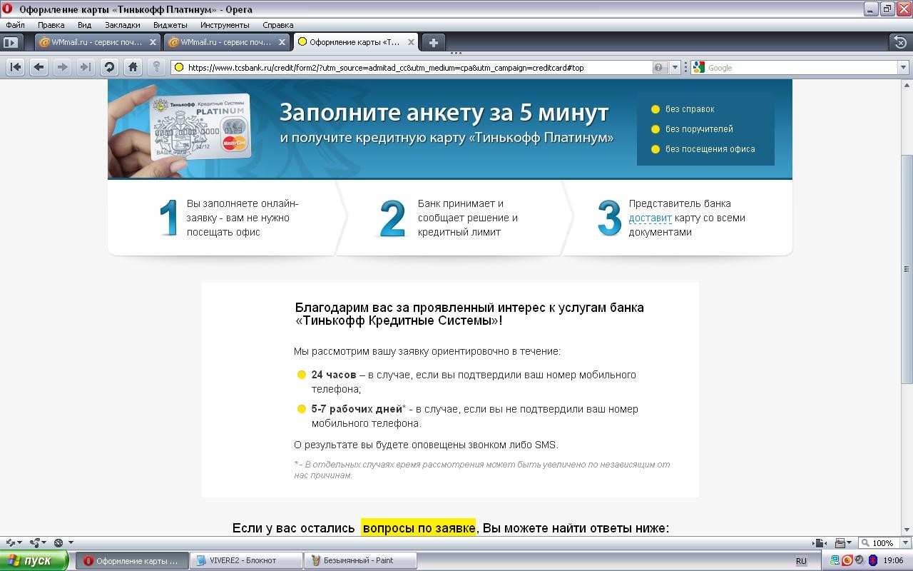Reload the current page
Viewport: 913px width, 571px height.
[x=109, y=67]
